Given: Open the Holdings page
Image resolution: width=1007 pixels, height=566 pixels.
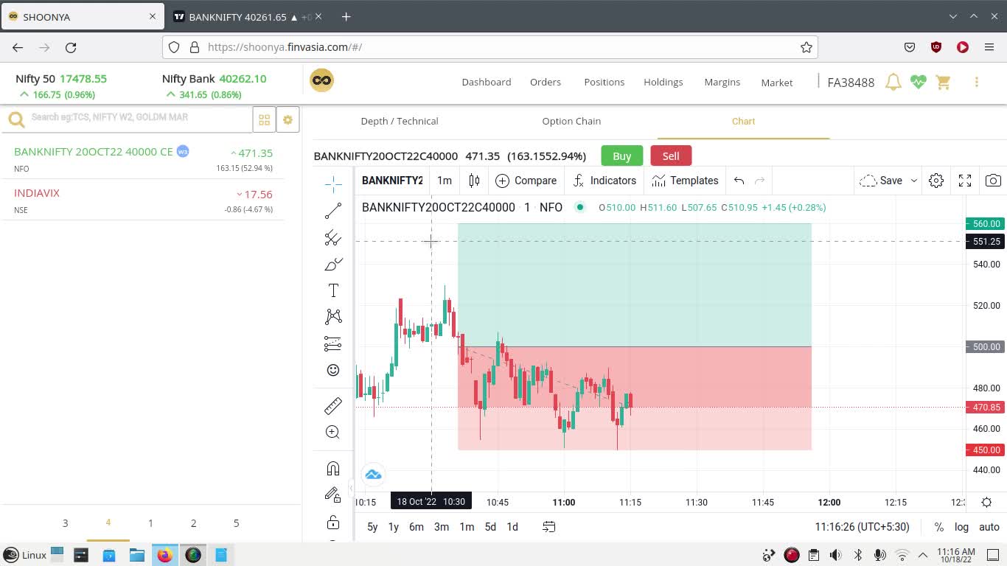Looking at the screenshot, I should 663,82.
